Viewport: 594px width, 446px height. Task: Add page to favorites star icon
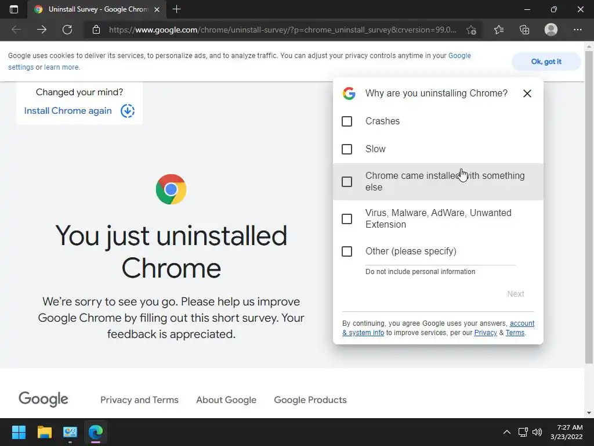pos(471,30)
